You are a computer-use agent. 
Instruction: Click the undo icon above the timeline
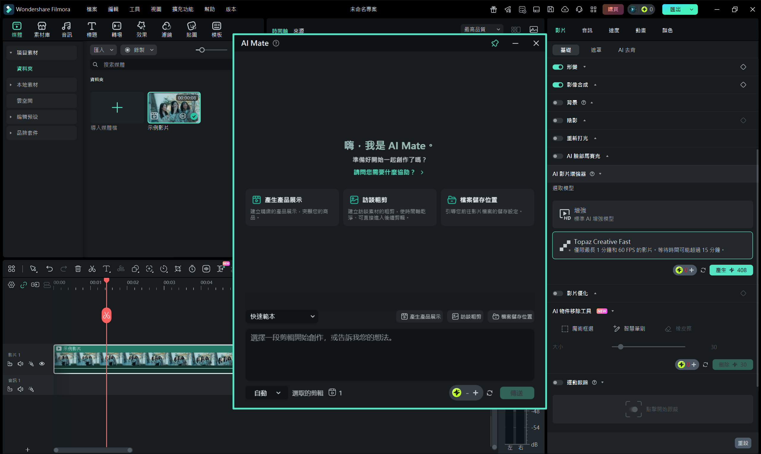[49, 269]
